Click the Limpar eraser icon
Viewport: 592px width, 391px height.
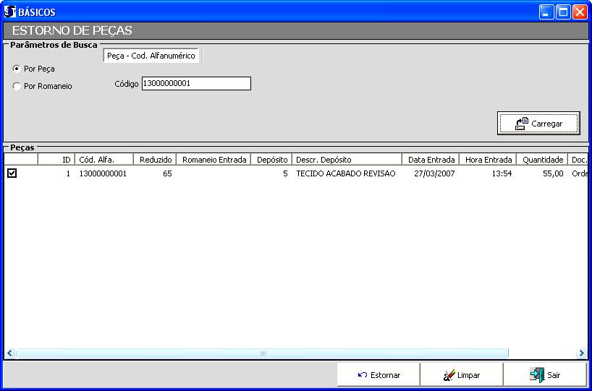(x=449, y=375)
